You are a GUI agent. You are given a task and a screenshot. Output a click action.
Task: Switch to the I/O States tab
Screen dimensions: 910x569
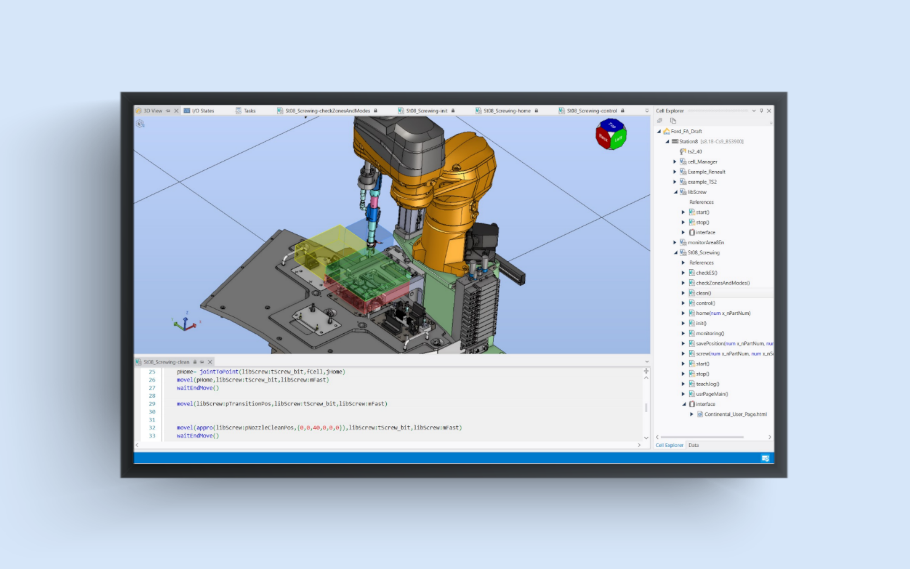click(x=203, y=110)
